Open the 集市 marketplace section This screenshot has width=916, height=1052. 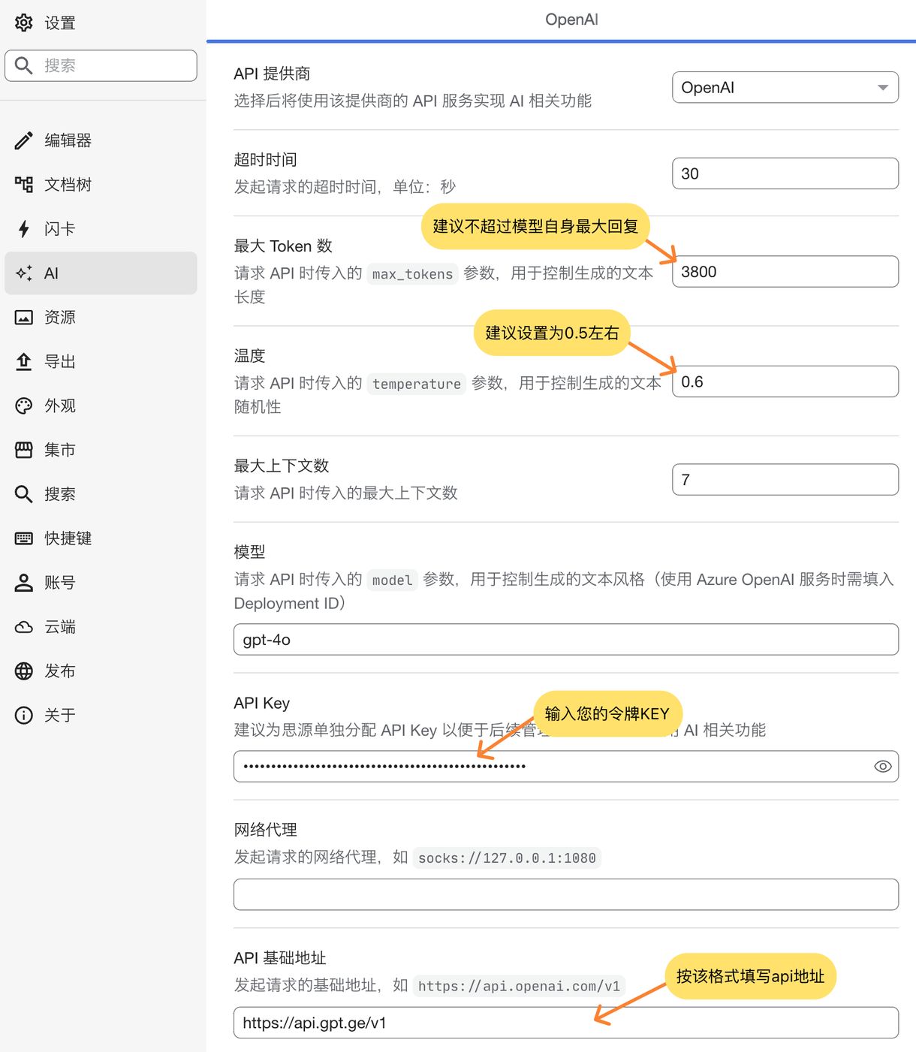tap(101, 450)
